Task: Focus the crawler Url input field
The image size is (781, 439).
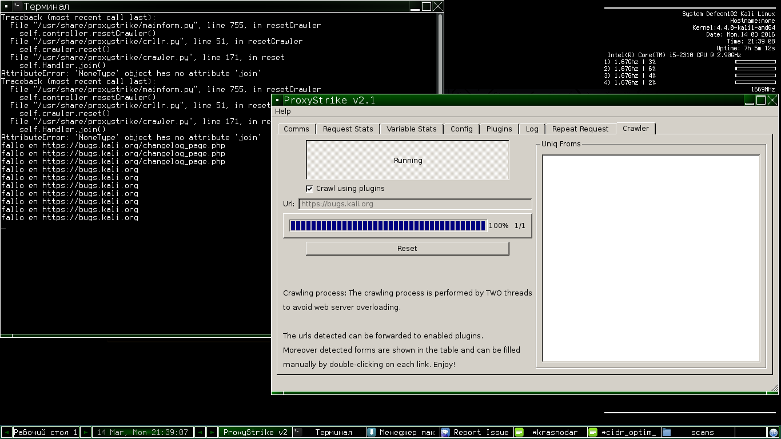Action: click(415, 204)
